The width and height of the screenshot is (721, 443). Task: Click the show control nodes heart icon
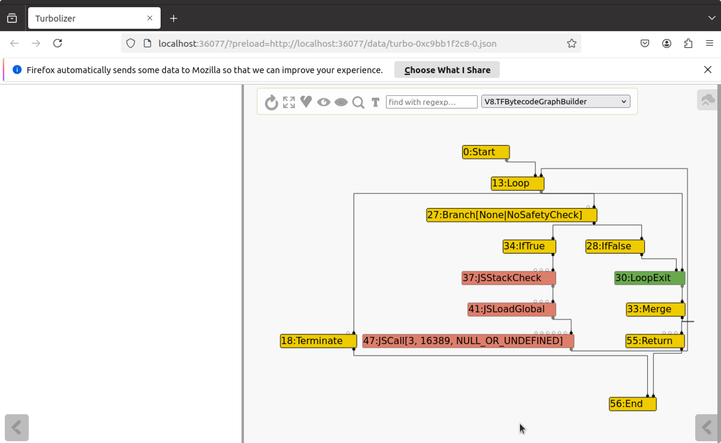point(306,102)
